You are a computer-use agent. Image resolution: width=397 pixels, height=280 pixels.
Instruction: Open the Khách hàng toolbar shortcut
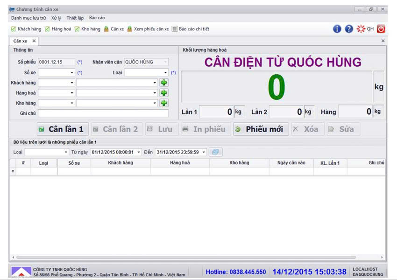click(26, 29)
